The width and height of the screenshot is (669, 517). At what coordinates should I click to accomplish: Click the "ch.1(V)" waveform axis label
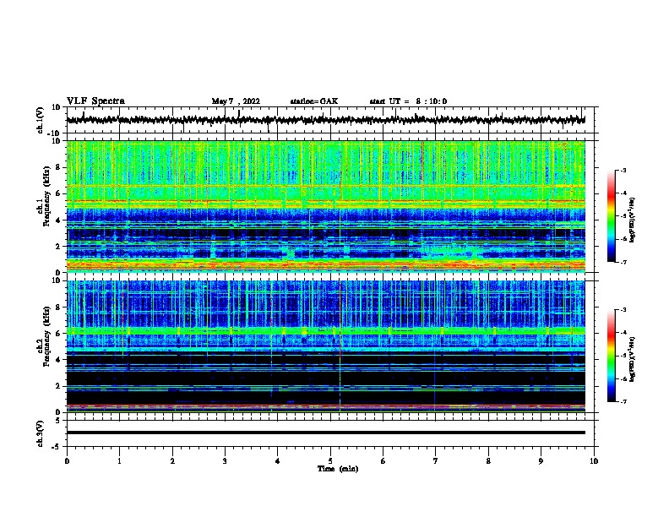coord(41,120)
